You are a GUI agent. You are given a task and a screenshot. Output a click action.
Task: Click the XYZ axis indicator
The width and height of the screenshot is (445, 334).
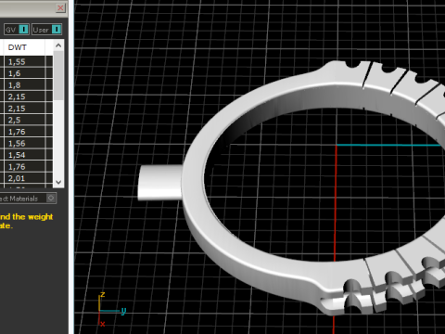[111, 309]
